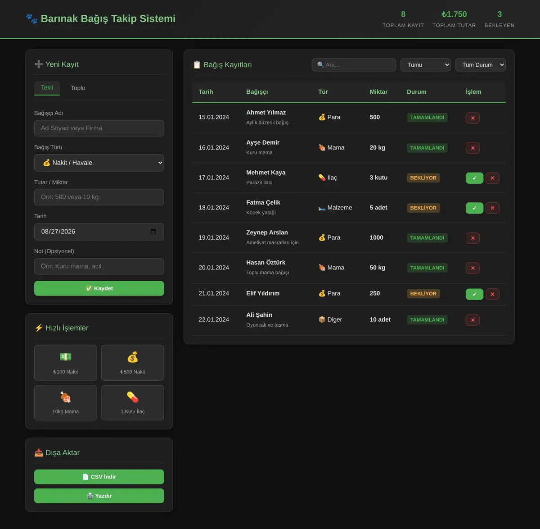Open the Tüm Durum status filter
Screen dimensions: 540x529
[481, 65]
